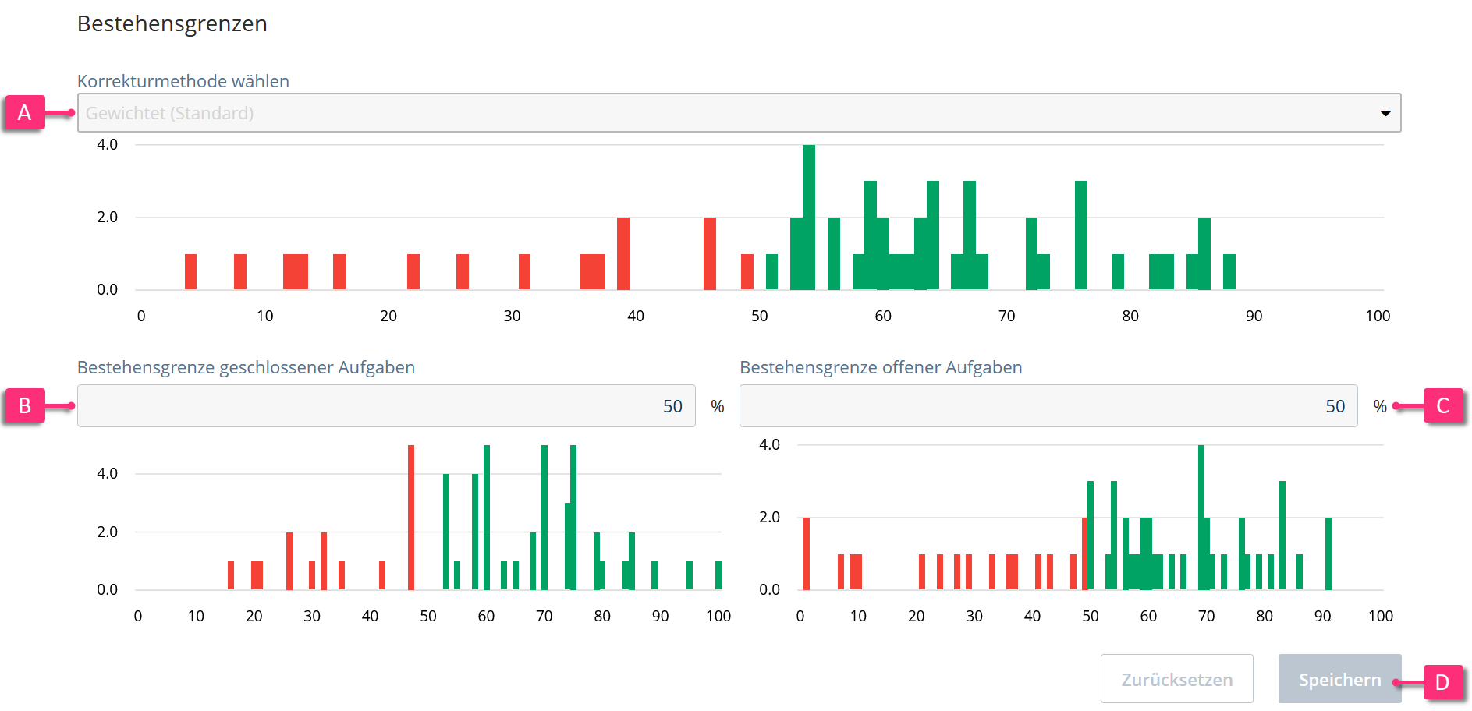
Task: Click the dropdown arrow of Gewichtet (Standard)
Action: pyautogui.click(x=1385, y=113)
